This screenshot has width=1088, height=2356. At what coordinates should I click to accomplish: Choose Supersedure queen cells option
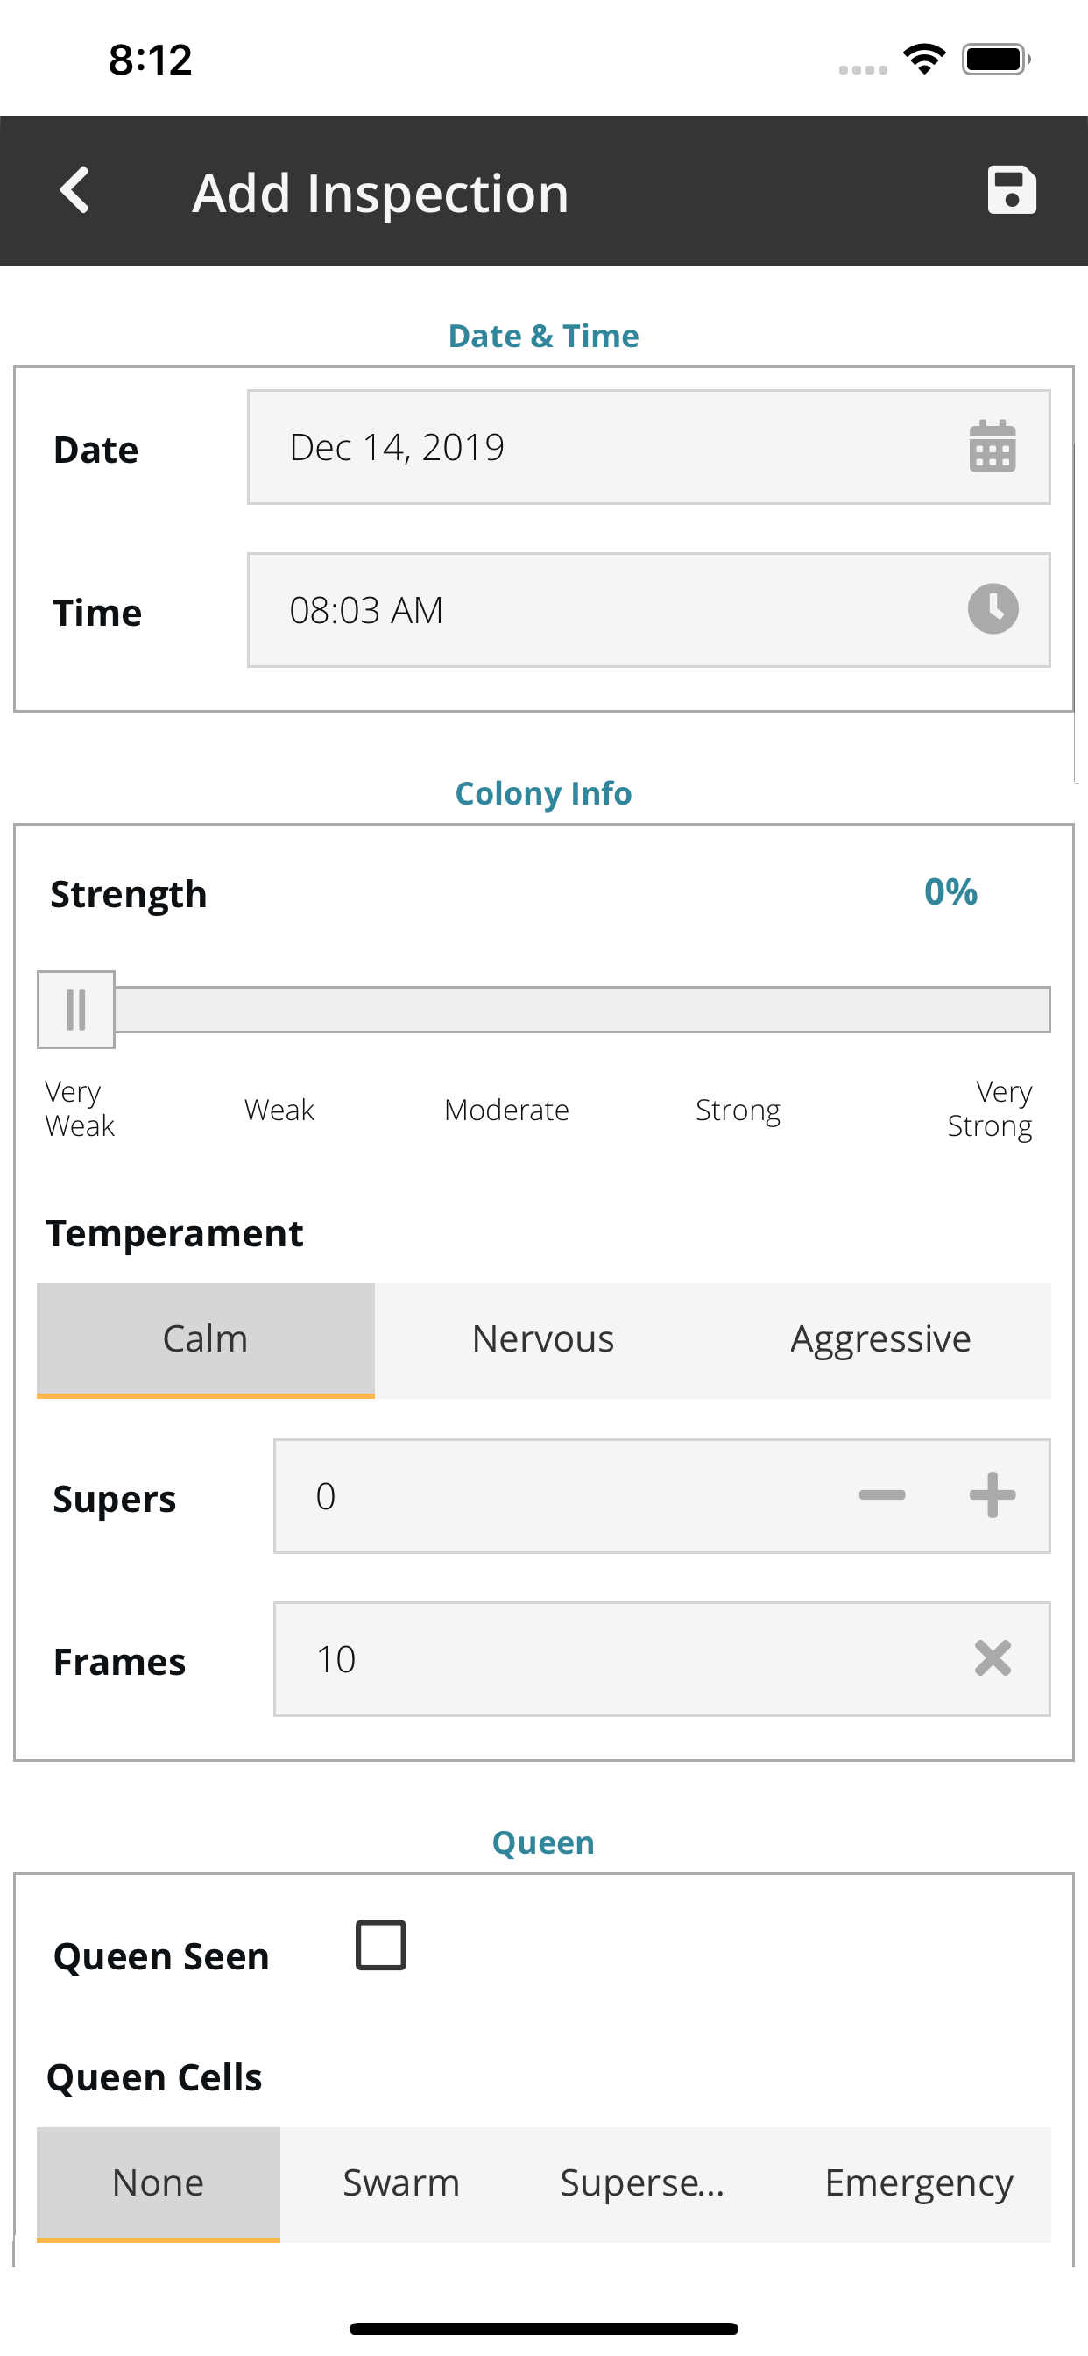tap(642, 2183)
